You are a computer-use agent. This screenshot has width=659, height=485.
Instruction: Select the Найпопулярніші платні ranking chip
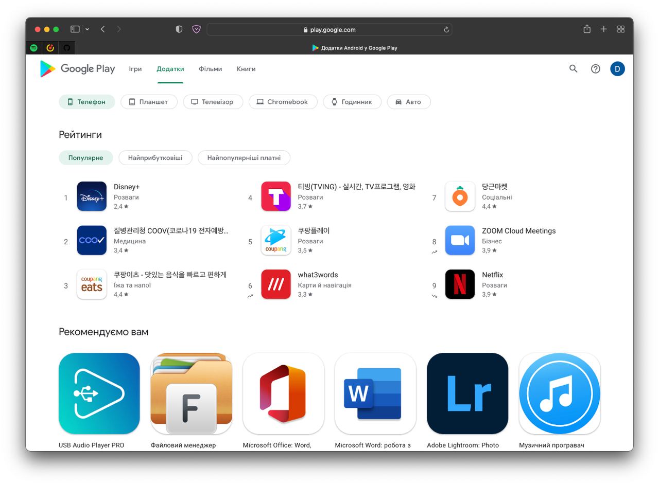click(x=244, y=158)
